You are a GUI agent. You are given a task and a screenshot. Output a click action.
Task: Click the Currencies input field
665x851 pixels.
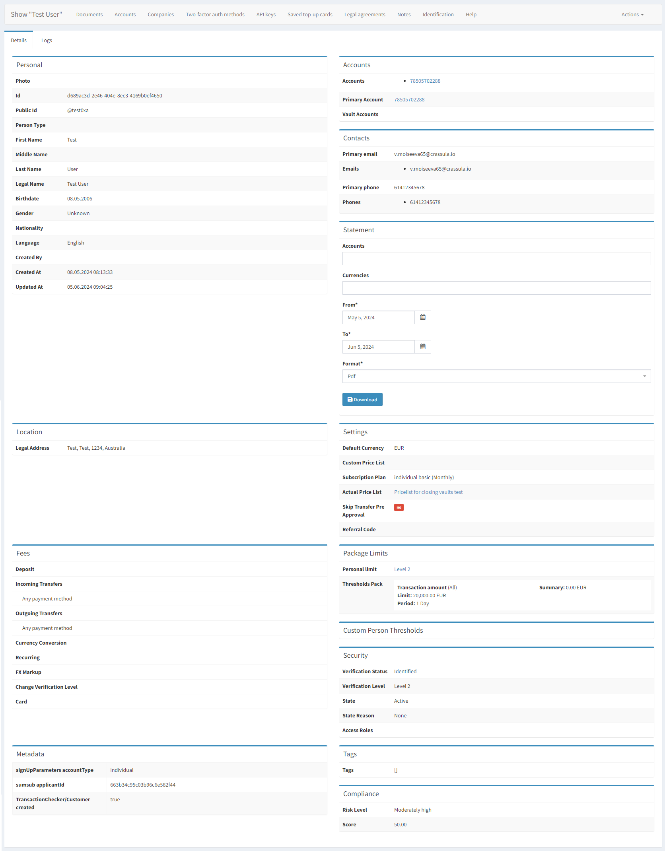496,288
